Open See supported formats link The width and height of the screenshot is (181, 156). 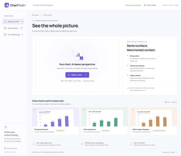tap(138, 90)
